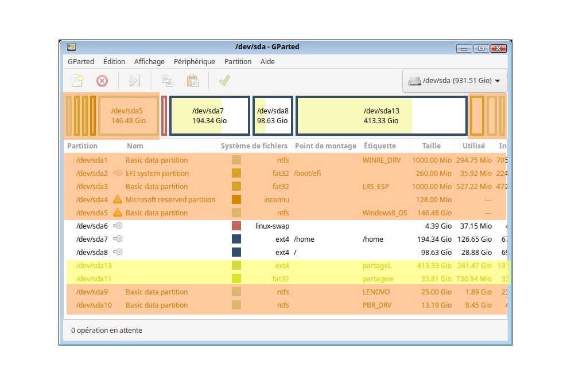
Task: Sort by Nom column header
Action: pos(170,146)
